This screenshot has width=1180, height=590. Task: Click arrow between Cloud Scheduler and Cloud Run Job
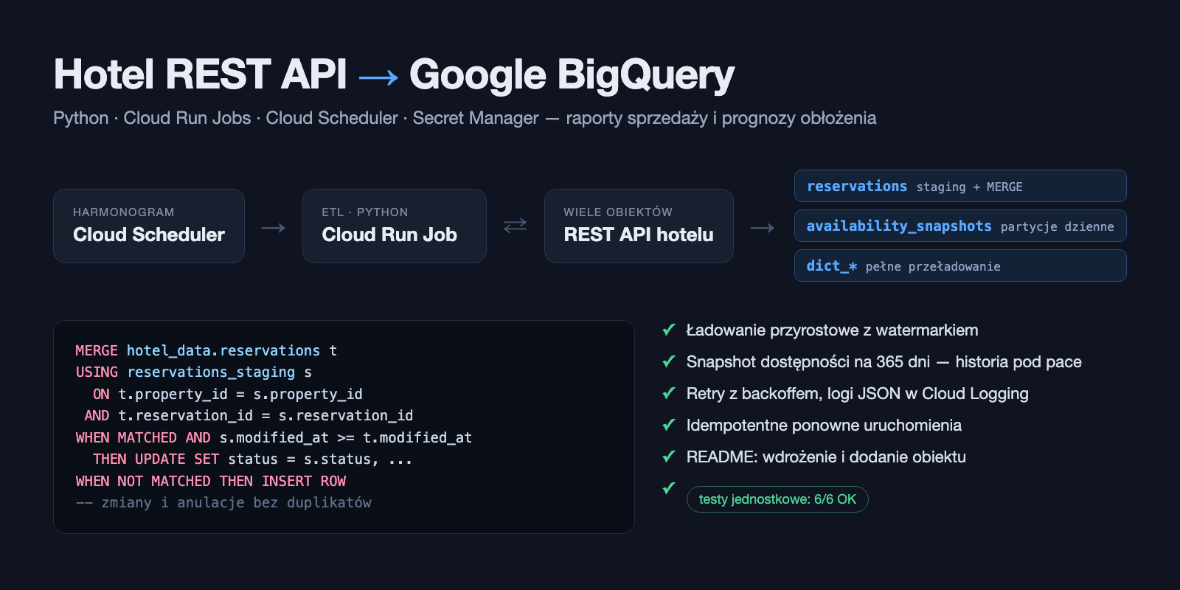pyautogui.click(x=273, y=228)
